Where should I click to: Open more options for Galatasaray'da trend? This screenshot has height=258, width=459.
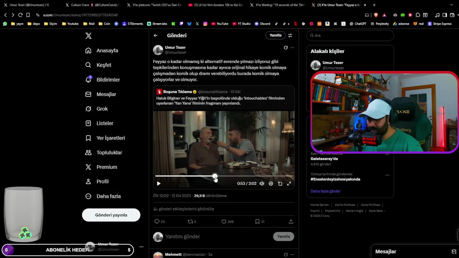point(387,154)
